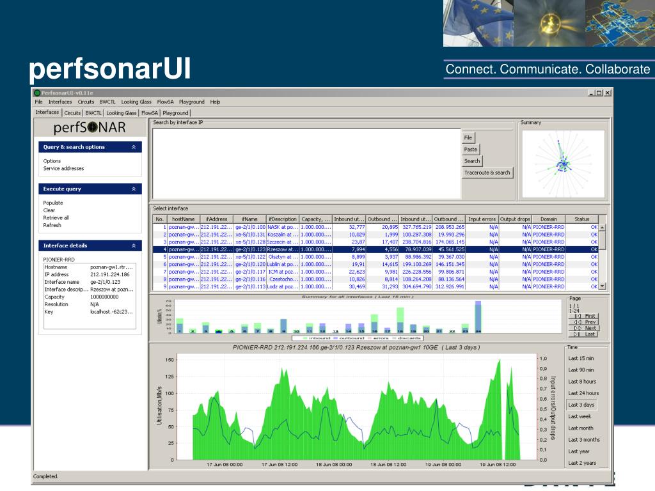Click inside the Search by interface IP text area
655x491 pixels.
[x=306, y=164]
